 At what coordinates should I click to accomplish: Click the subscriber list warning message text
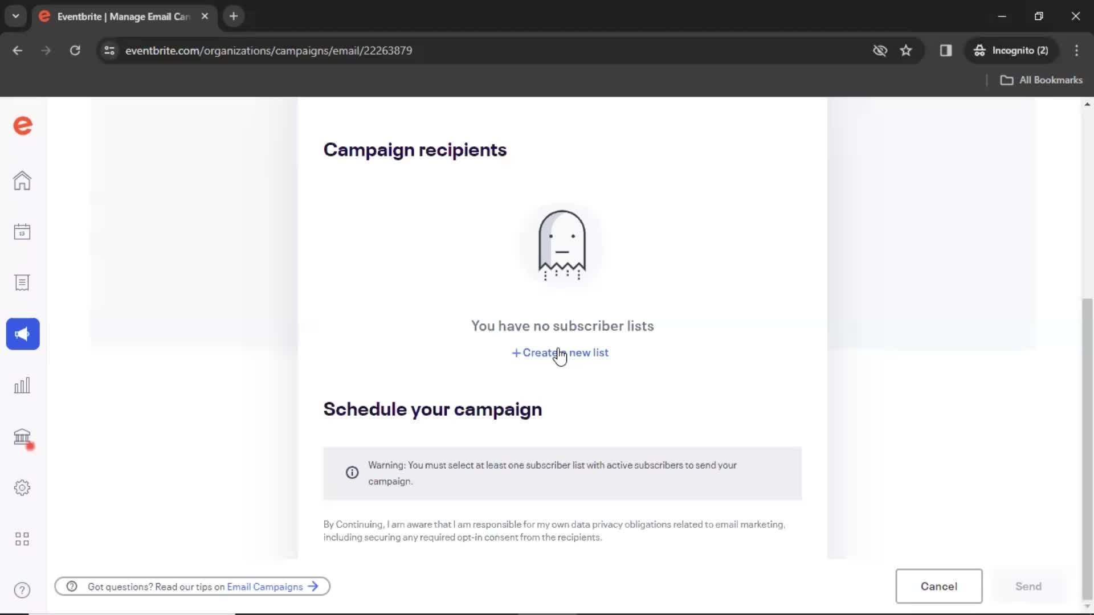pos(552,473)
